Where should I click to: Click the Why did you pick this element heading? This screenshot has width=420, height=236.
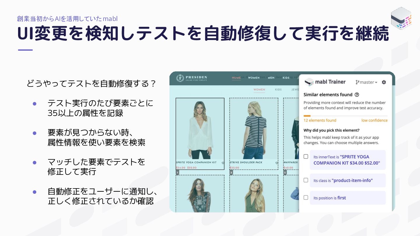(x=332, y=130)
